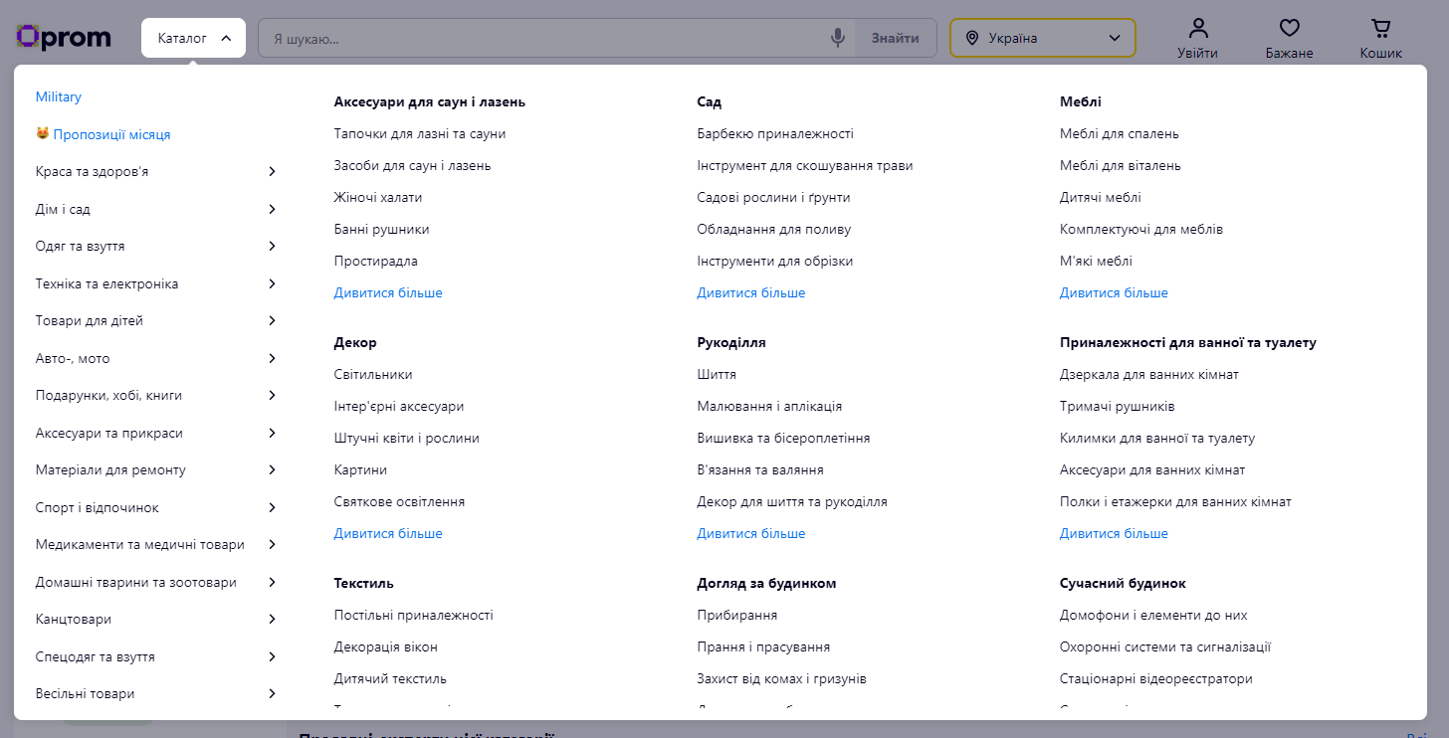The image size is (1449, 738).
Task: Click the microphone voice search icon
Action: (x=838, y=38)
